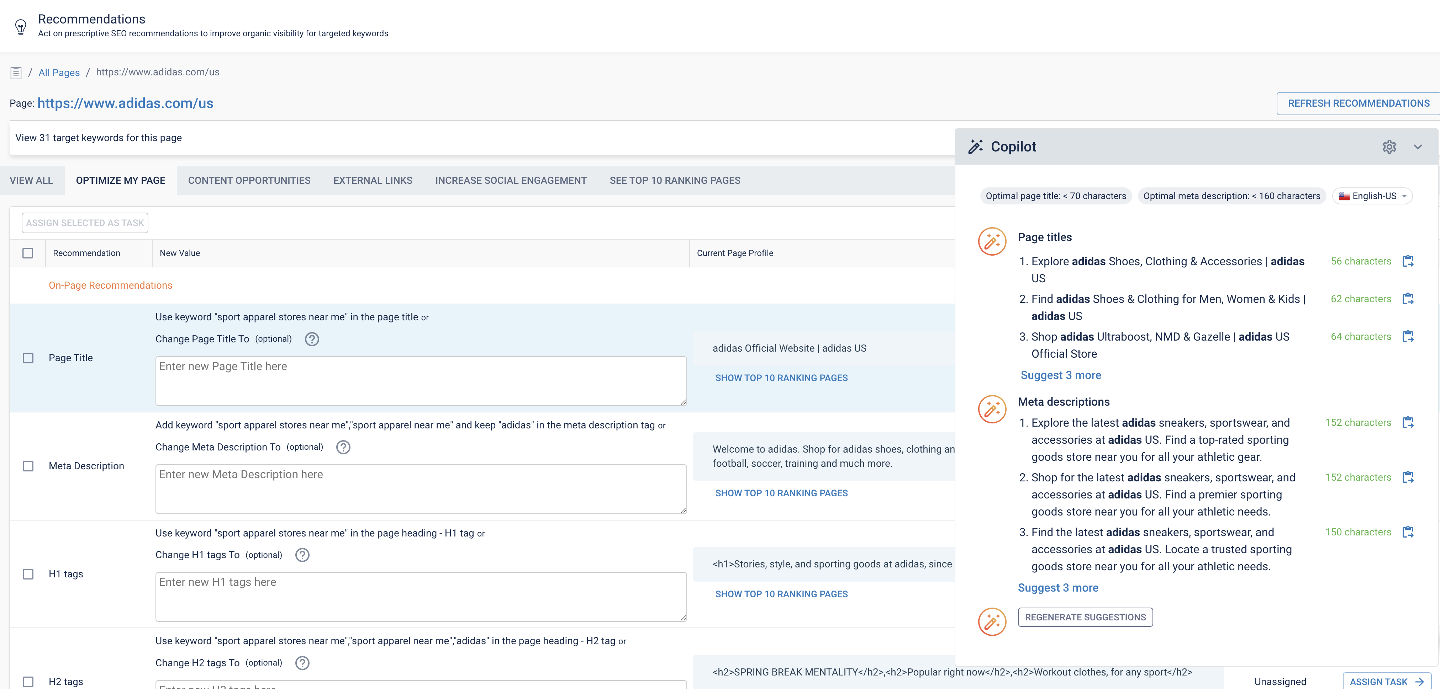Click the pages icon in the breadcrumb
This screenshot has width=1440, height=689.
[x=16, y=73]
